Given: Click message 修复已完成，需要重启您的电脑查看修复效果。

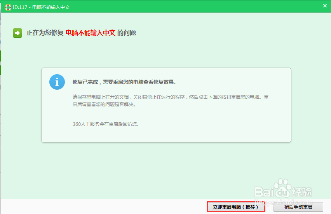Looking at the screenshot, I should click(124, 82).
